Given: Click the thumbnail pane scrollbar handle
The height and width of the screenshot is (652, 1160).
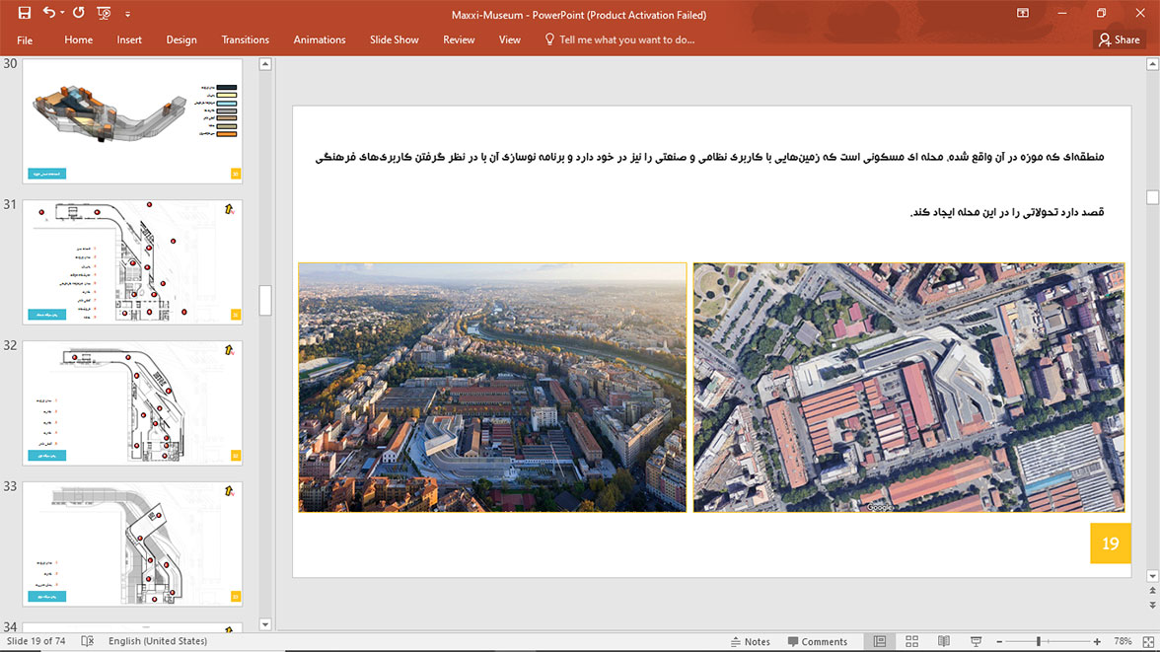Looking at the screenshot, I should pyautogui.click(x=265, y=301).
